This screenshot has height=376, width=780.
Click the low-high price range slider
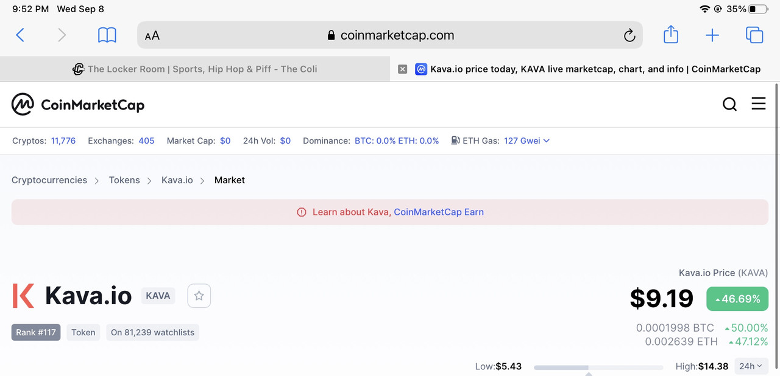click(x=598, y=367)
